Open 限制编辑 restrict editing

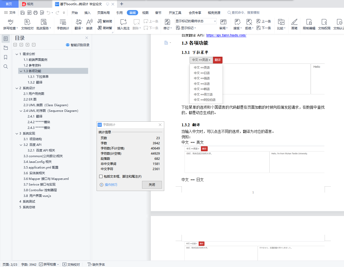[309, 24]
